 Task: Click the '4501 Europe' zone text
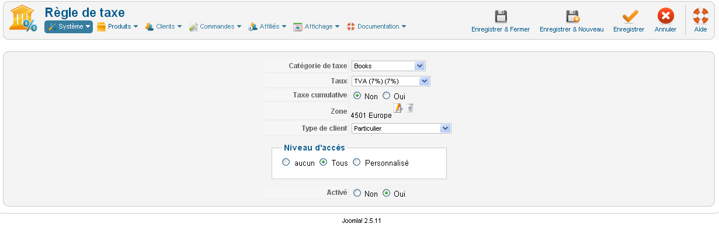click(x=371, y=116)
